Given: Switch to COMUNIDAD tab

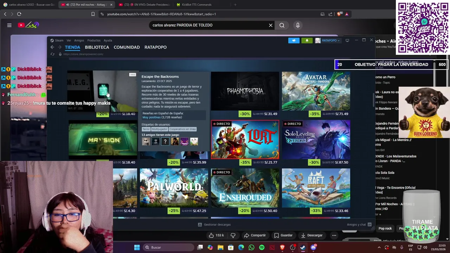Looking at the screenshot, I should point(127,47).
